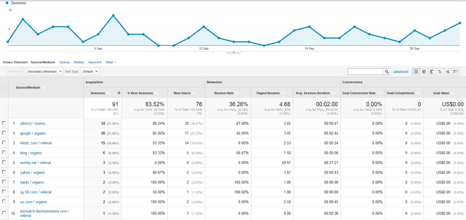Sort by the Avg. Session Duration header
Viewport: 466px width, 220px height.
[x=313, y=93]
